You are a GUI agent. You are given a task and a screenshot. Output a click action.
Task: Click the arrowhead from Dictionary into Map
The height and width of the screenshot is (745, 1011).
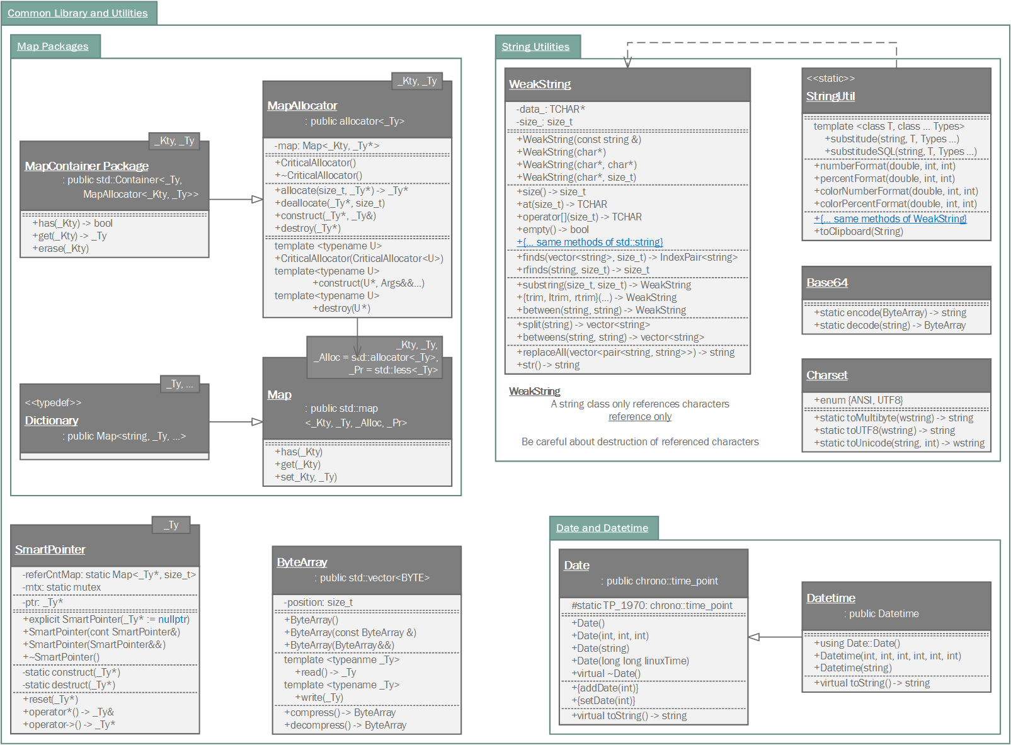pos(257,422)
